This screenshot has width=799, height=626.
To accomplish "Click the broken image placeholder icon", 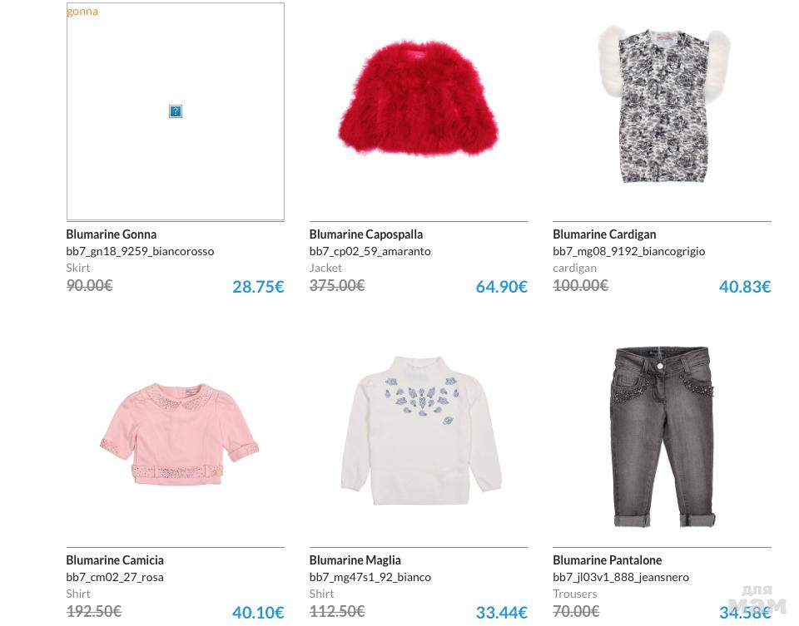I will [176, 111].
